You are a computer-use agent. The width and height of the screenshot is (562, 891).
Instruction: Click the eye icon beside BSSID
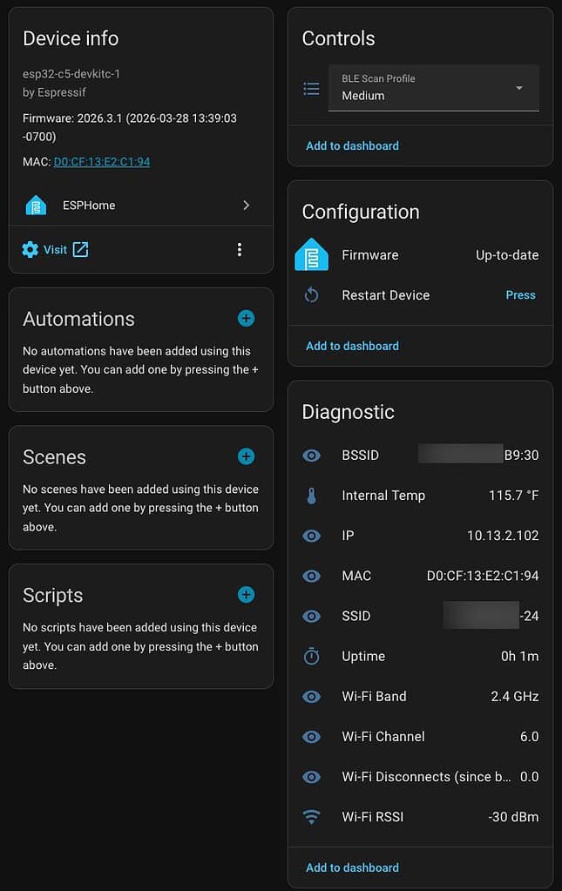coord(311,456)
